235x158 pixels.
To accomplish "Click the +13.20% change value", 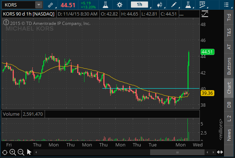I will [88, 7].
